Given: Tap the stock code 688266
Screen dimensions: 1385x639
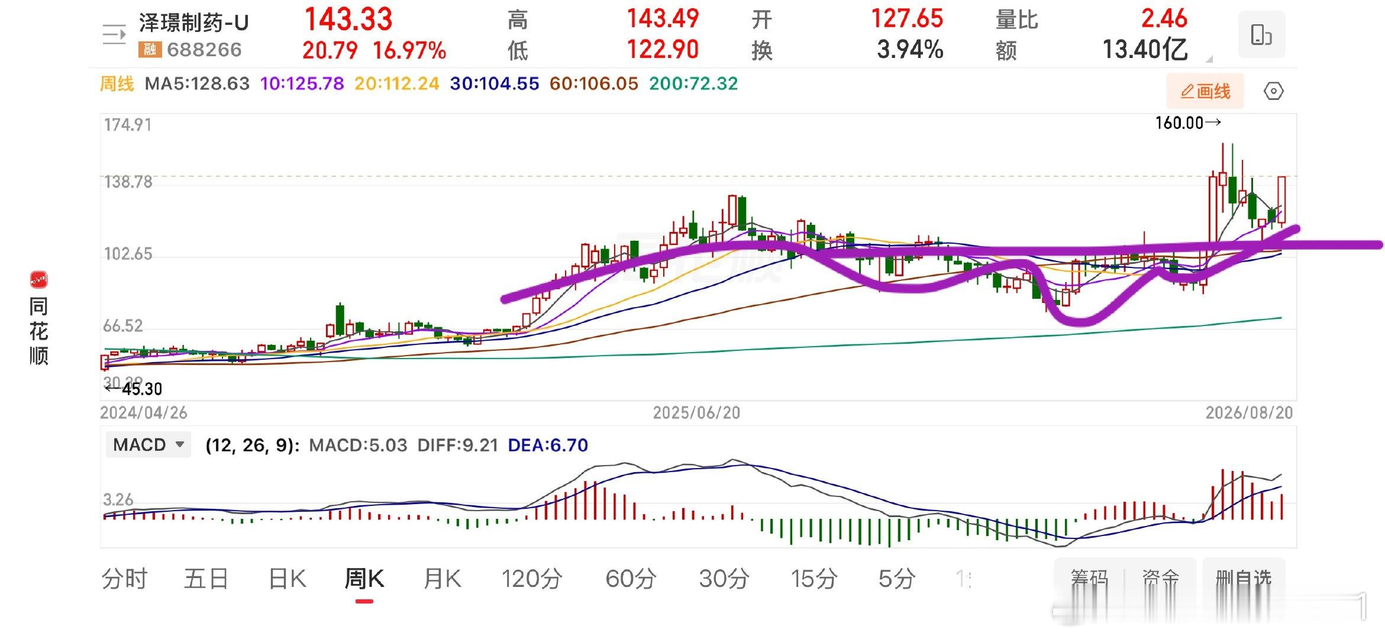Looking at the screenshot, I should (x=204, y=50).
